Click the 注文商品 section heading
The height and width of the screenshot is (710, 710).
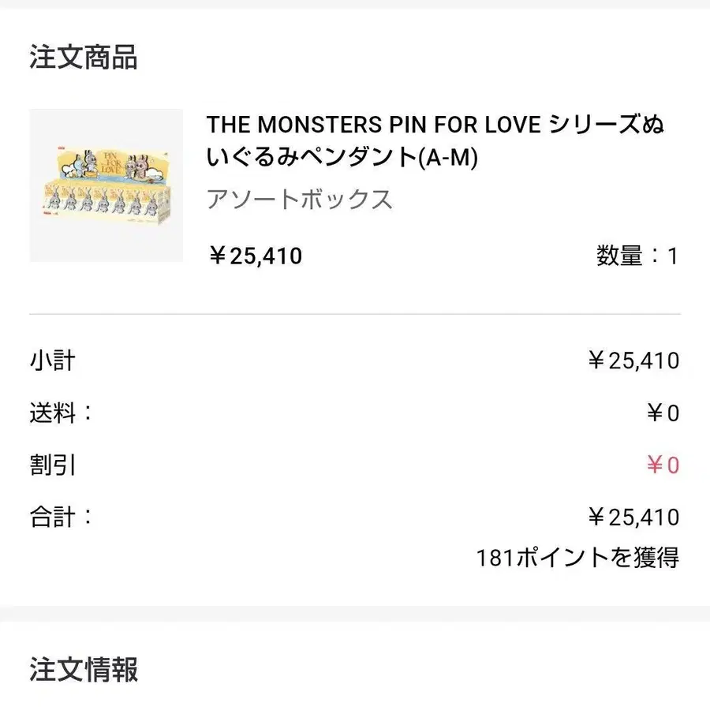click(84, 58)
